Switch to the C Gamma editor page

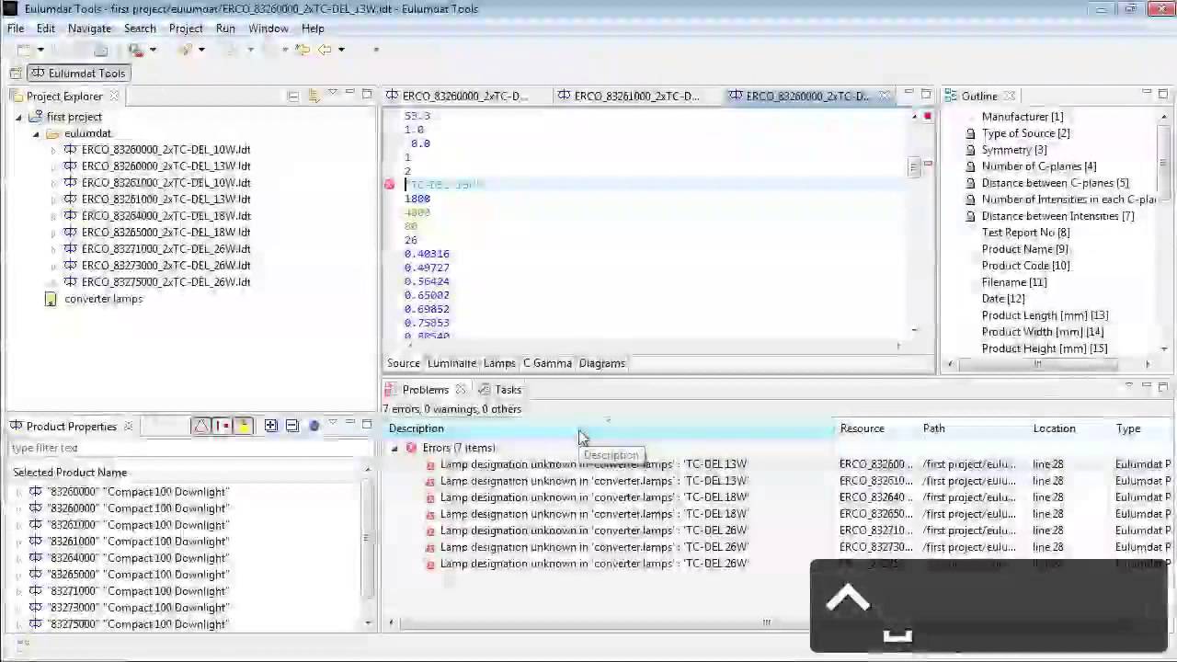[x=547, y=363]
